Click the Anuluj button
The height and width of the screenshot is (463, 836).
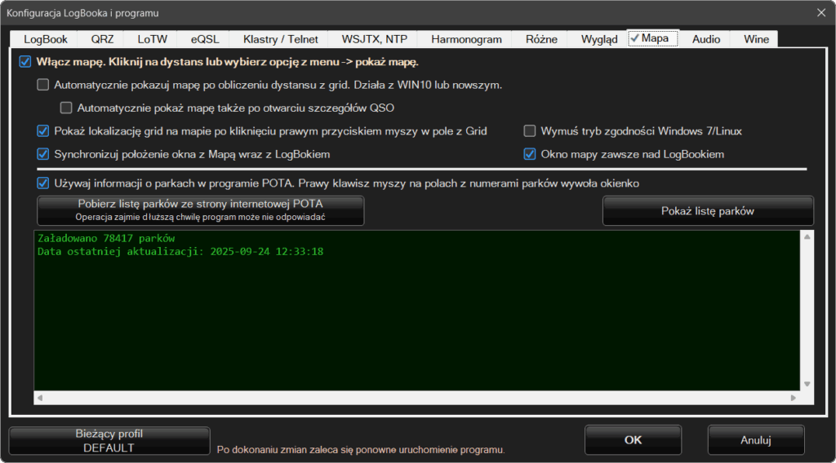coord(755,440)
